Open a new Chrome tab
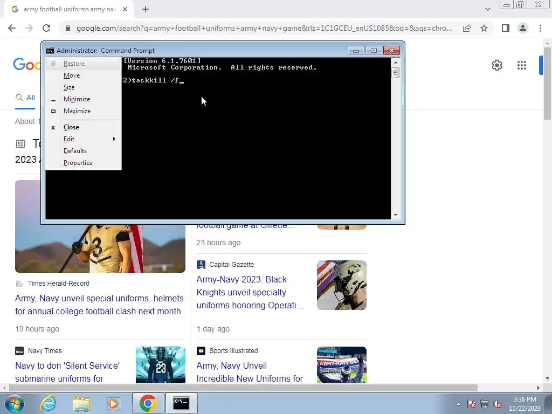The image size is (552, 414). (146, 9)
